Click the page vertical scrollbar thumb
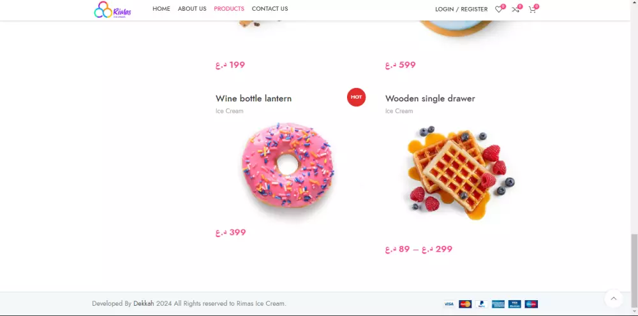Screen dimensions: 638x316 click(634, 262)
